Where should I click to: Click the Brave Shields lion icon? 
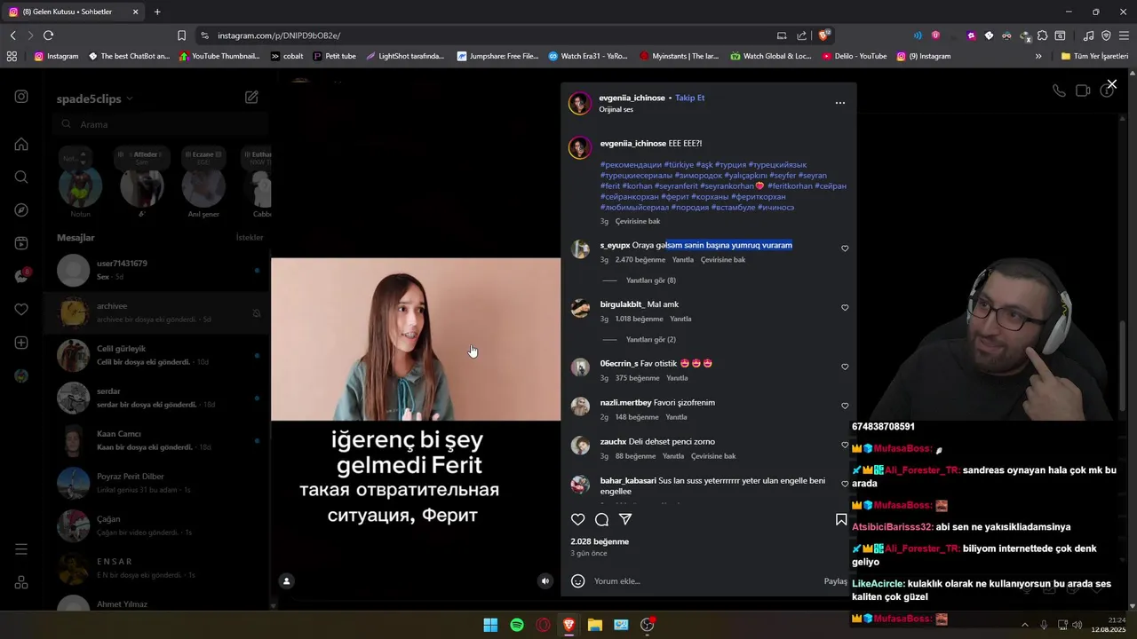tap(824, 35)
